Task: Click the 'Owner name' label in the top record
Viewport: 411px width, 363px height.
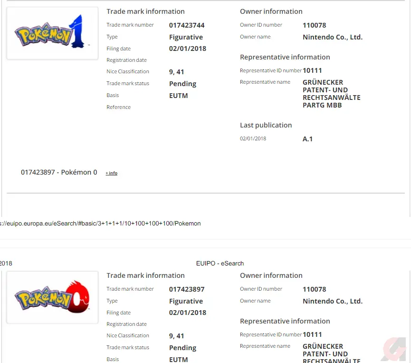Action: coord(255,37)
